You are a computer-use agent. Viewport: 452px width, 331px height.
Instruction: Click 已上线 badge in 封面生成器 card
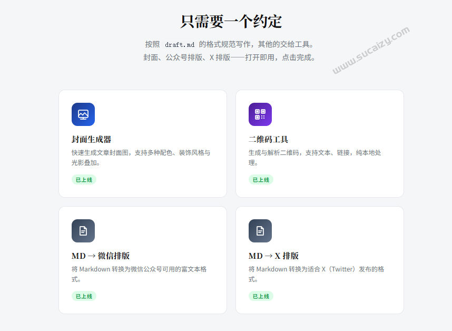(84, 180)
